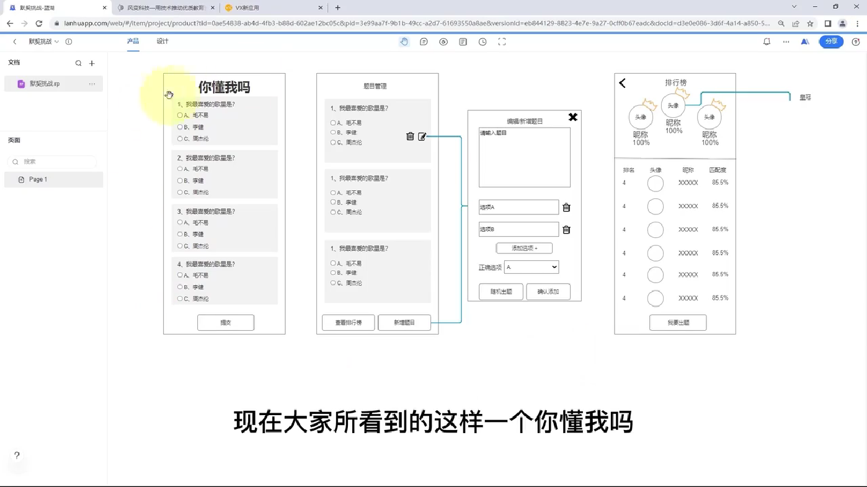
Task: Click the page search field in sidebar
Action: 53,162
